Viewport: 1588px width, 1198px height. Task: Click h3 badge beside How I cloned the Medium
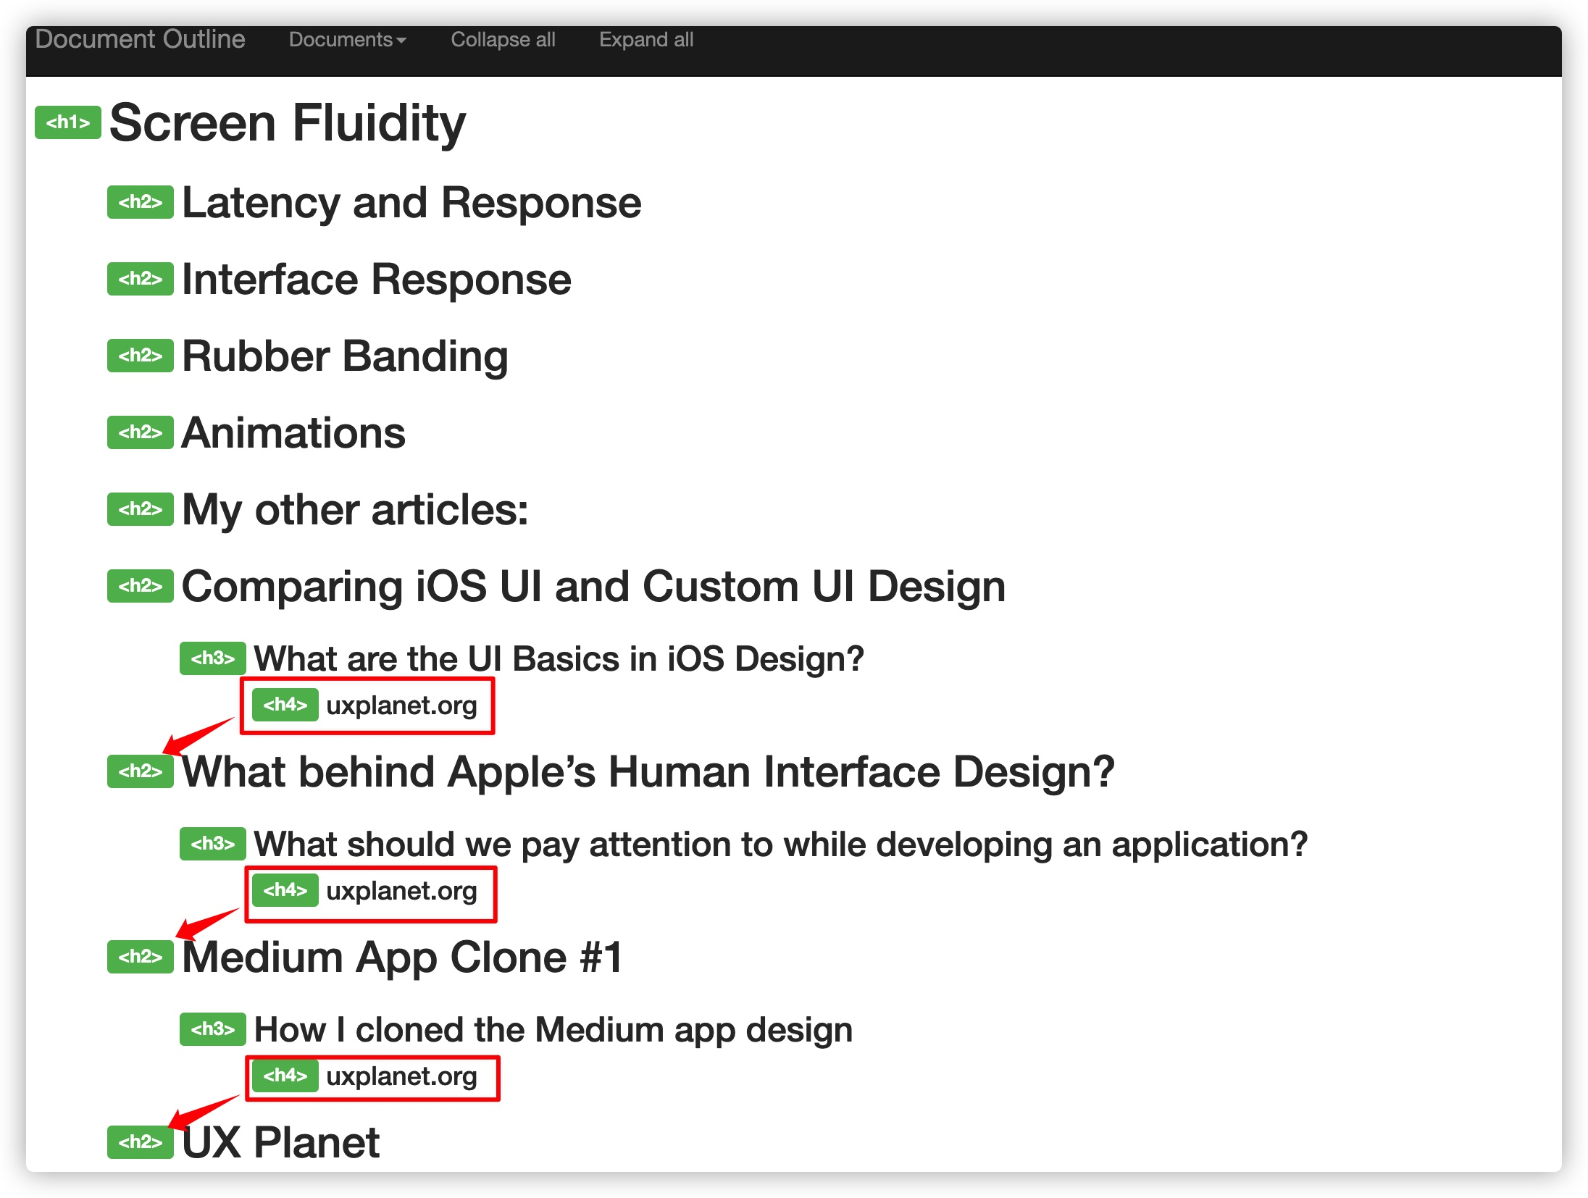pos(213,1029)
